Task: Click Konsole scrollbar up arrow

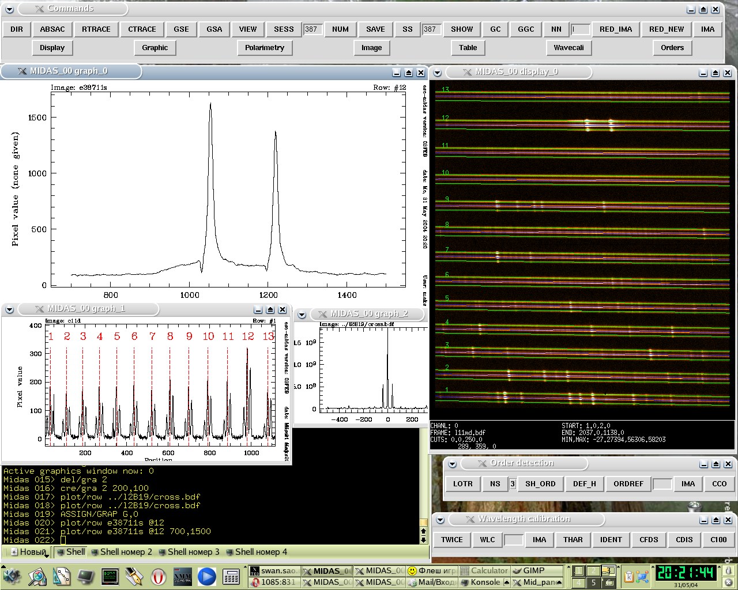Action: 424,531
